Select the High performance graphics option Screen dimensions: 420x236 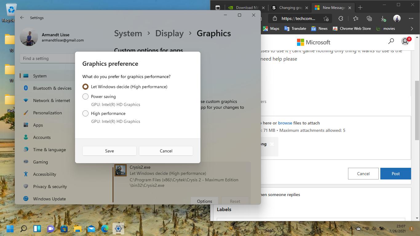point(85,113)
